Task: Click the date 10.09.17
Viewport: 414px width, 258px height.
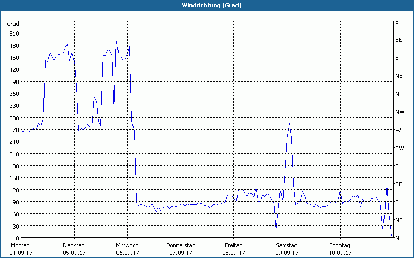Action: tap(340, 253)
